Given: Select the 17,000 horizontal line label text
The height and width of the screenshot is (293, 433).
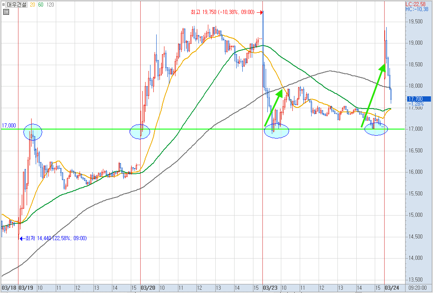Looking at the screenshot, I should pos(9,125).
